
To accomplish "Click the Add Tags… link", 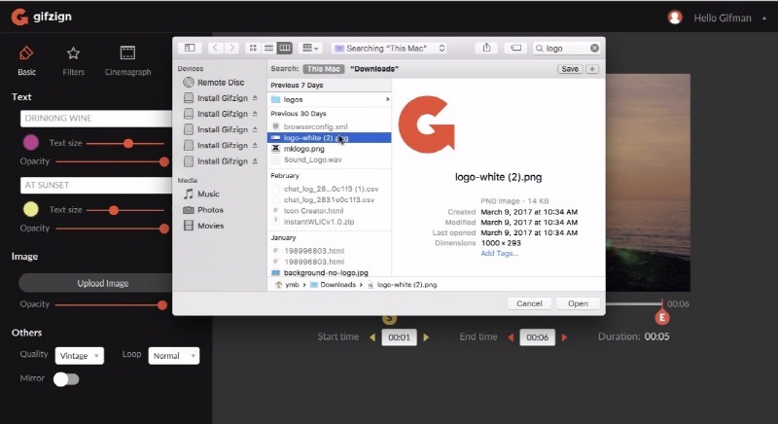I will tap(499, 254).
